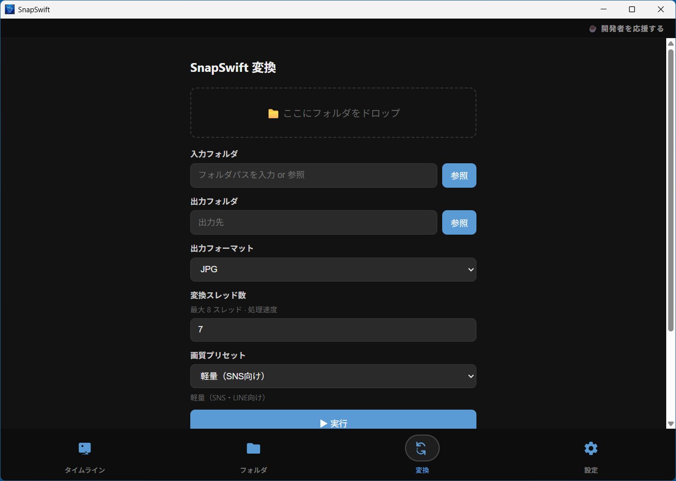This screenshot has height=481, width=676.
Task: Click the SnapSwift 変換 heading
Action: [x=233, y=67]
